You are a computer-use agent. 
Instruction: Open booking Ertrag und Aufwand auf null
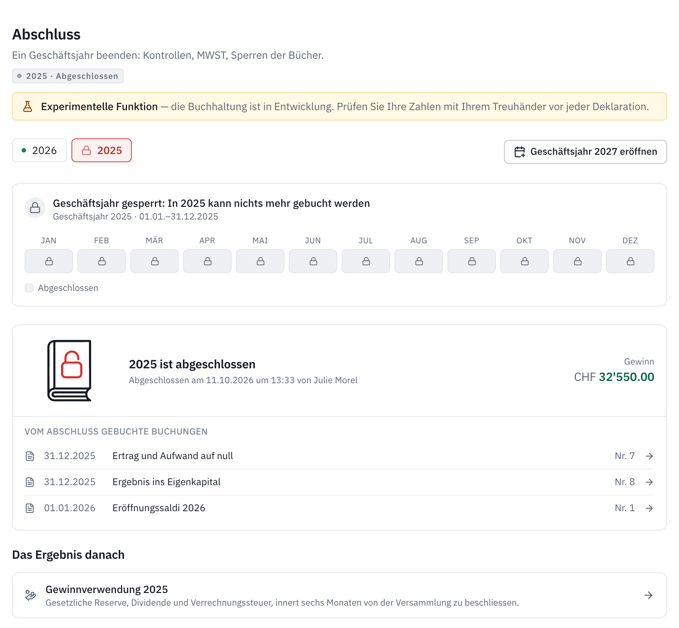339,456
